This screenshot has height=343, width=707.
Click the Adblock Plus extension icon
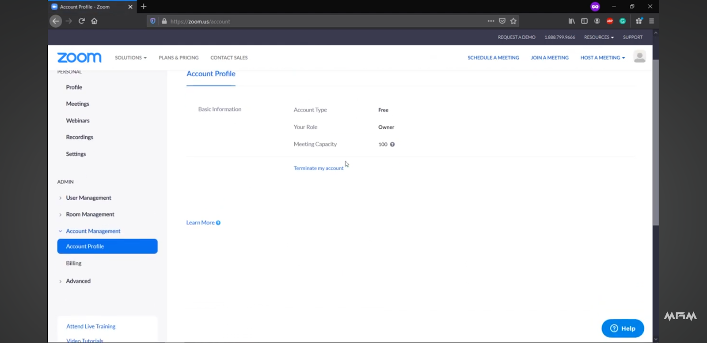[610, 21]
